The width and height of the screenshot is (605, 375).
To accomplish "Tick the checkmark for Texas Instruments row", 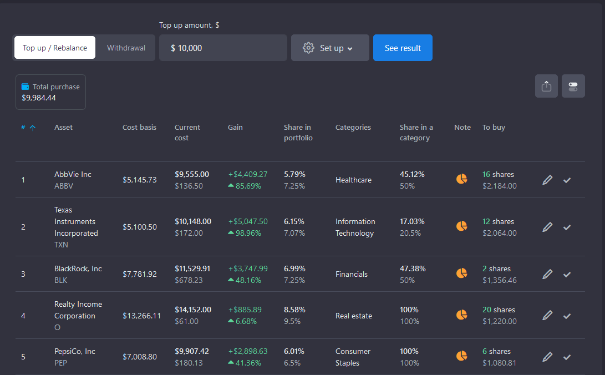I will coord(567,227).
